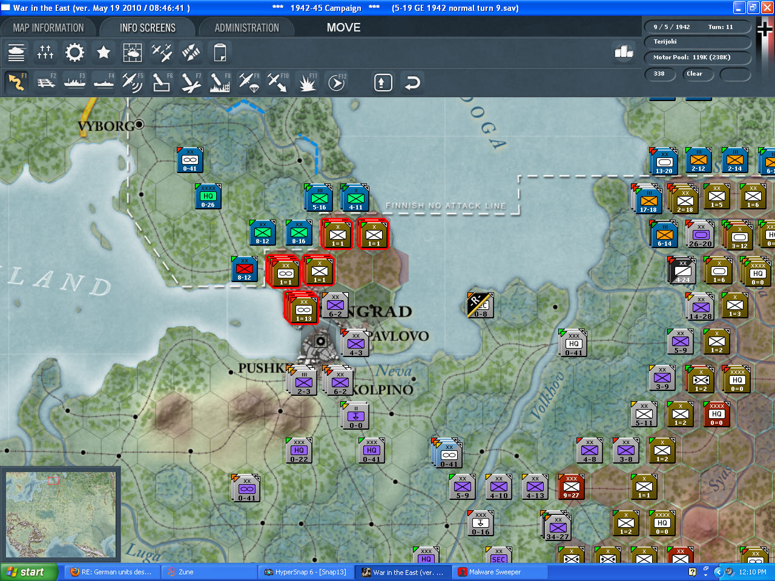Switch to the Info Screens tab
The image size is (775, 581).
pyautogui.click(x=148, y=28)
